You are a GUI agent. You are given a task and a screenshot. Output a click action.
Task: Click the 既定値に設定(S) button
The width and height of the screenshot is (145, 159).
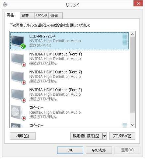coord(86,136)
